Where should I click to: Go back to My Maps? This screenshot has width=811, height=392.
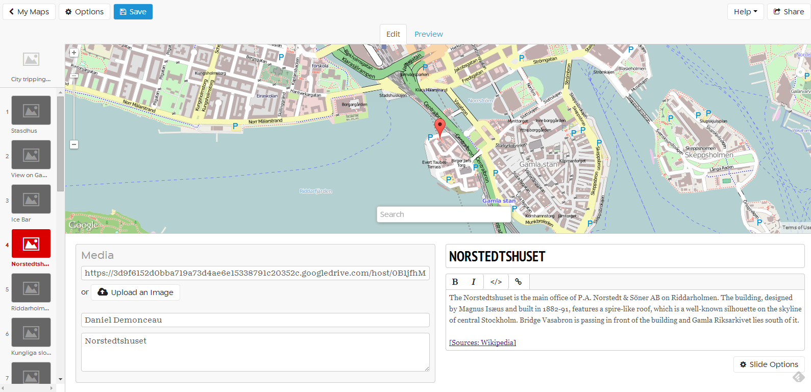(29, 12)
